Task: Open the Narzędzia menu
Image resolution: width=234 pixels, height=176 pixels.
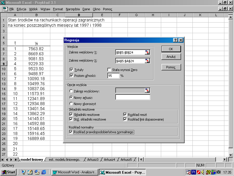Action: point(73,9)
